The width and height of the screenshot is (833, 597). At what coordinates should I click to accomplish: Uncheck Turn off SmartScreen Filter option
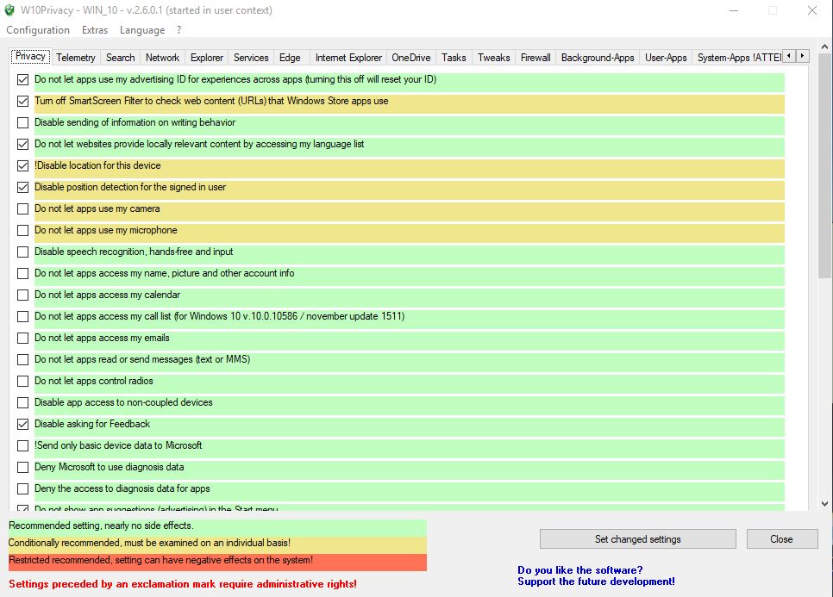(x=22, y=102)
